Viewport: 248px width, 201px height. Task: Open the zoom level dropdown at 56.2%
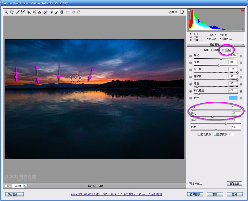pyautogui.click(x=25, y=186)
